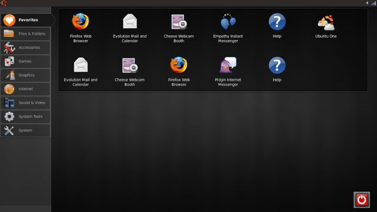Screen dimensions: 377x212
Task: Click the red power button
Action: coord(362,200)
